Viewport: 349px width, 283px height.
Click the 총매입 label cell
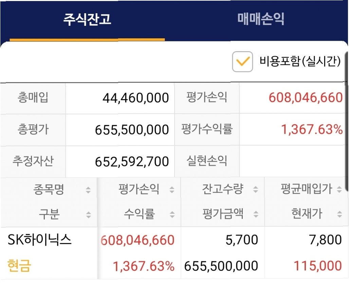(x=33, y=98)
